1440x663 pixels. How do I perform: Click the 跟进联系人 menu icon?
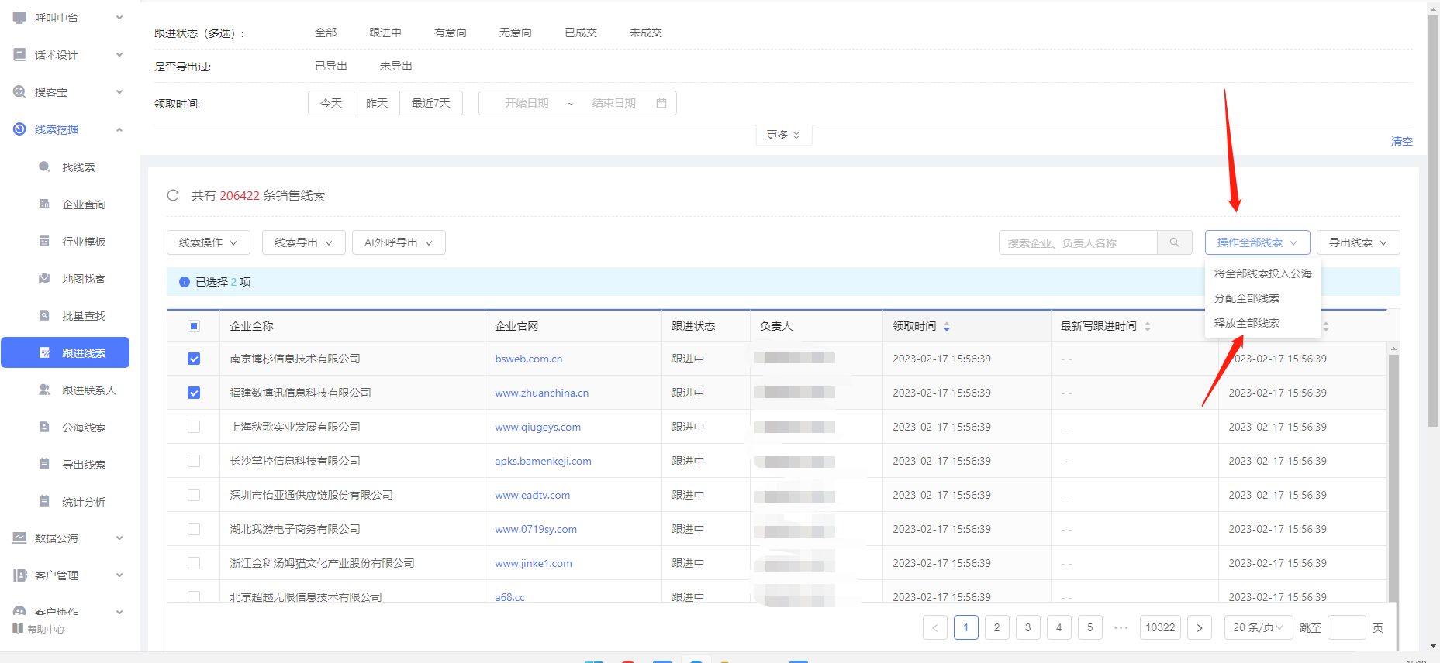44,390
